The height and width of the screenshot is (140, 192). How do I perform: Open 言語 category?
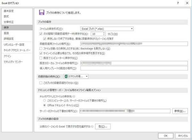[17, 33]
